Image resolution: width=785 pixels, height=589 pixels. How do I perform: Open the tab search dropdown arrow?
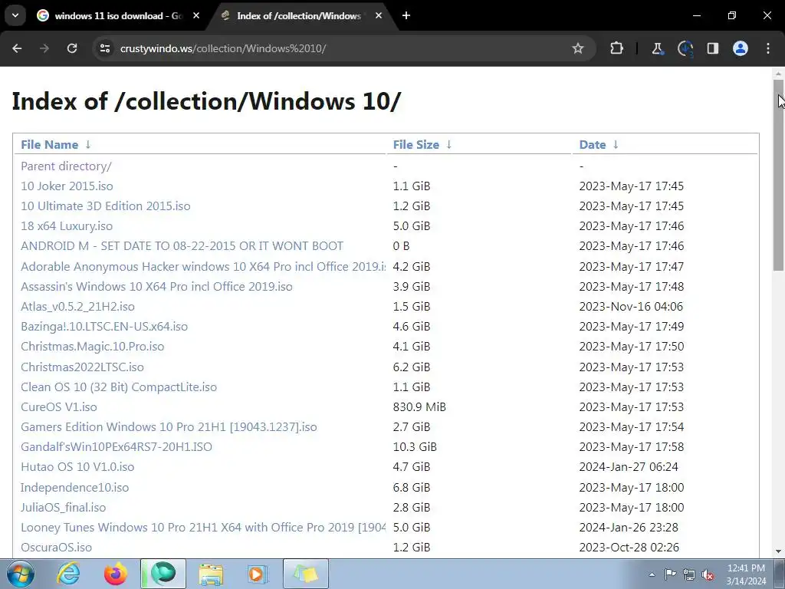click(x=15, y=15)
